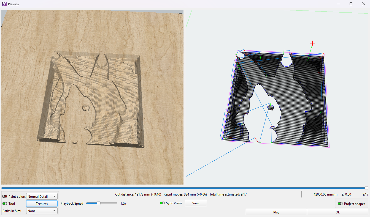This screenshot has height=217, width=370.
Task: Minimize the Preview window
Action: point(338,4)
